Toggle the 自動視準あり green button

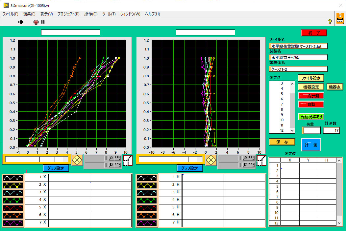click(311, 117)
